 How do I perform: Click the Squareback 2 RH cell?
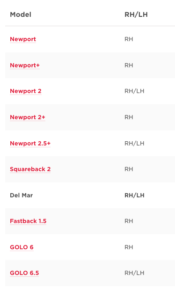tap(129, 169)
